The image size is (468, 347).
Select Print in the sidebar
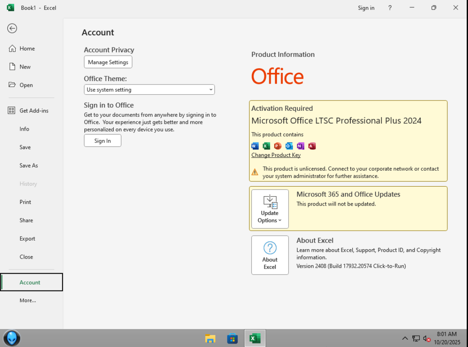pyautogui.click(x=25, y=202)
